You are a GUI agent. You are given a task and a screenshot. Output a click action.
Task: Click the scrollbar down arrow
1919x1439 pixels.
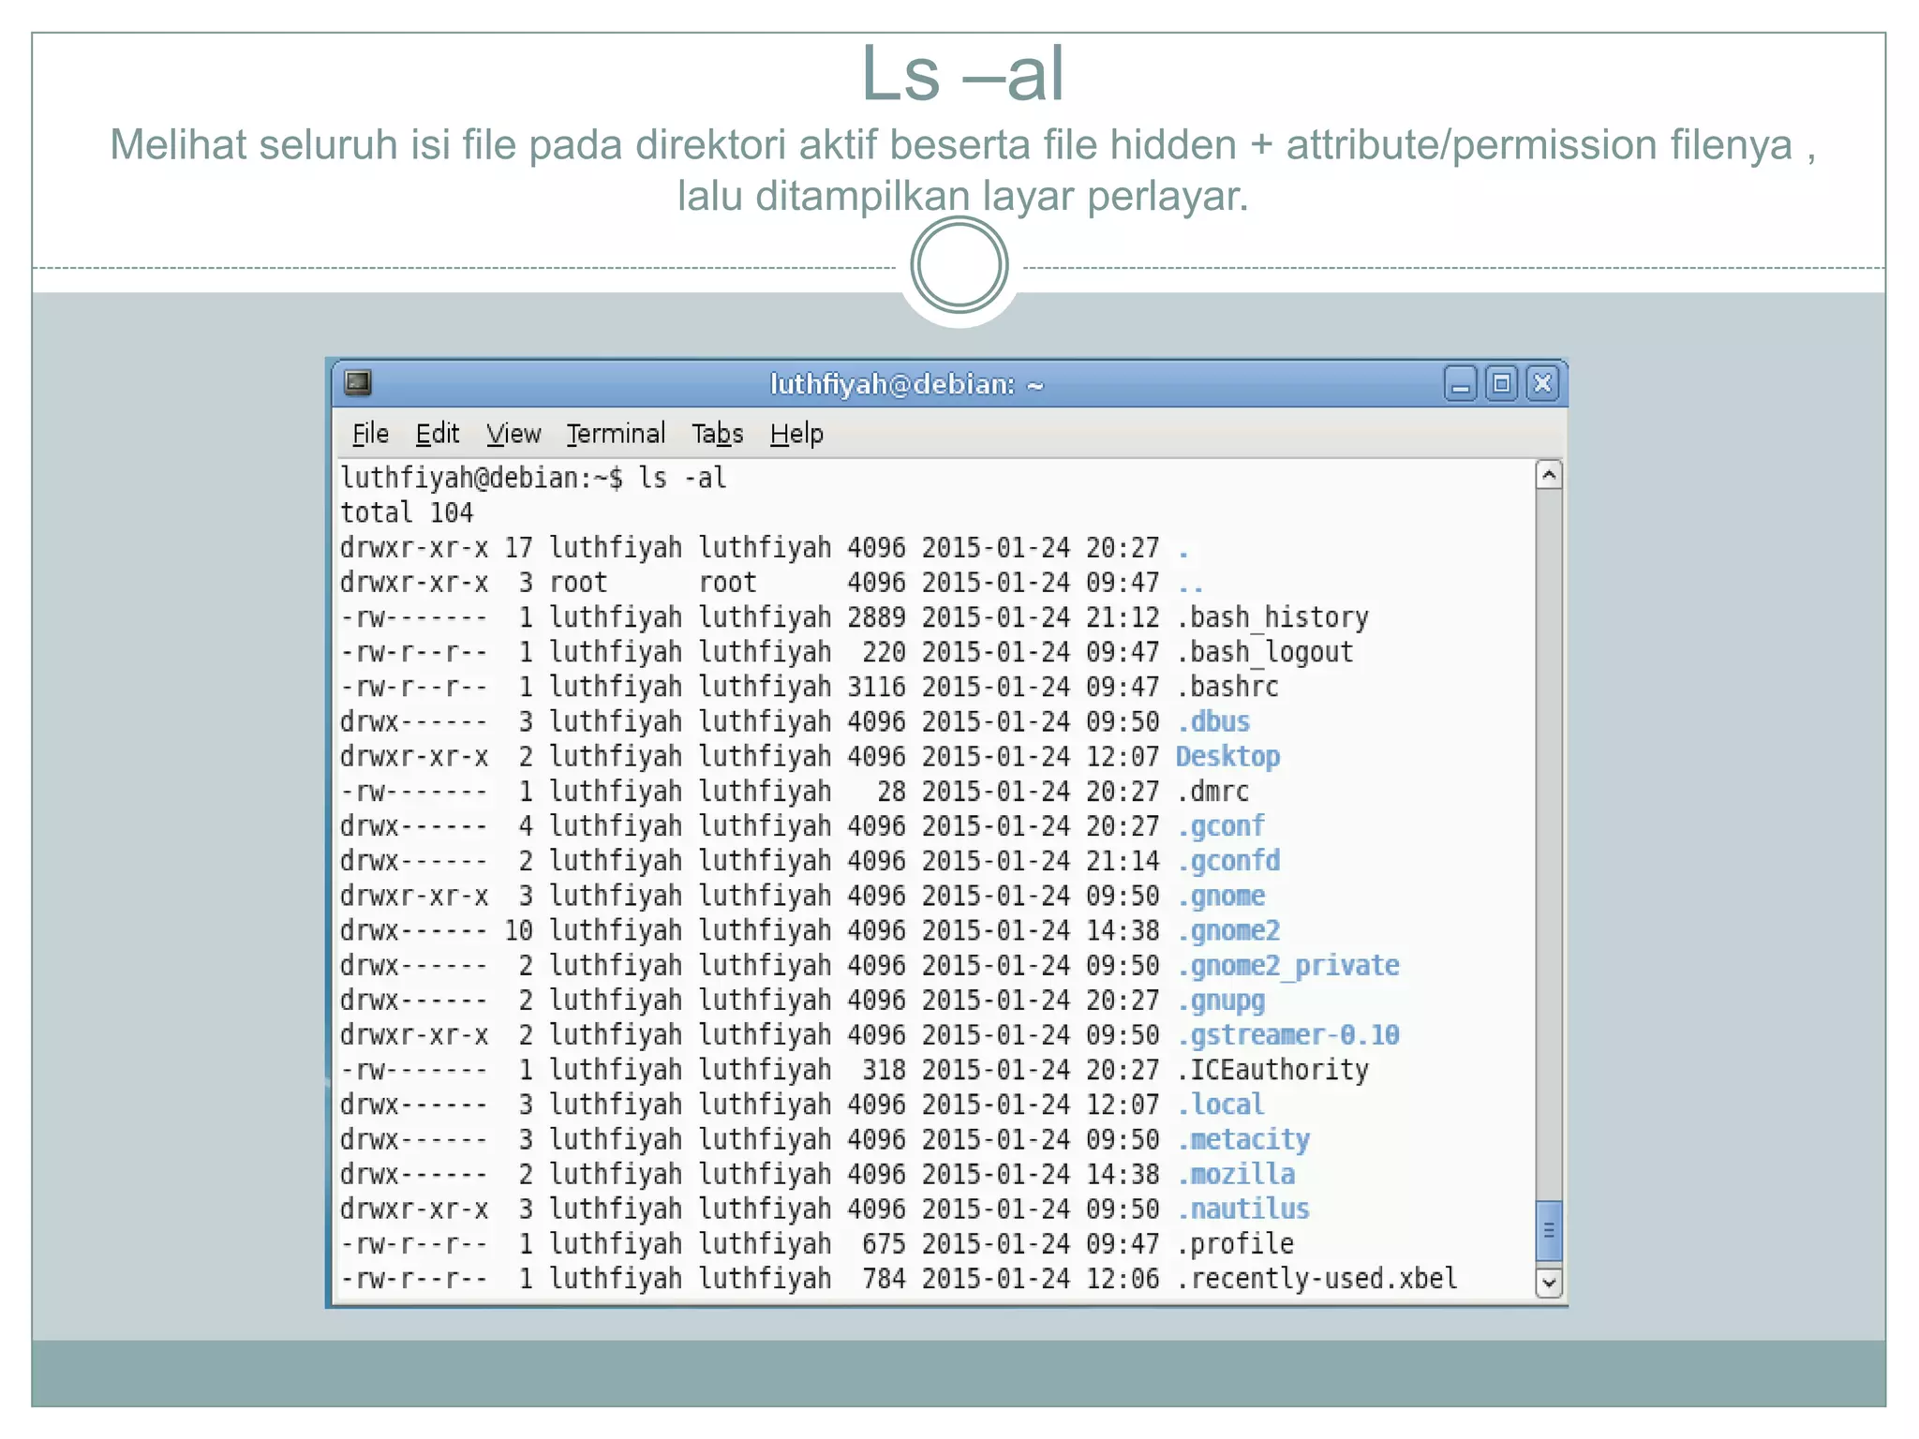point(1549,1283)
